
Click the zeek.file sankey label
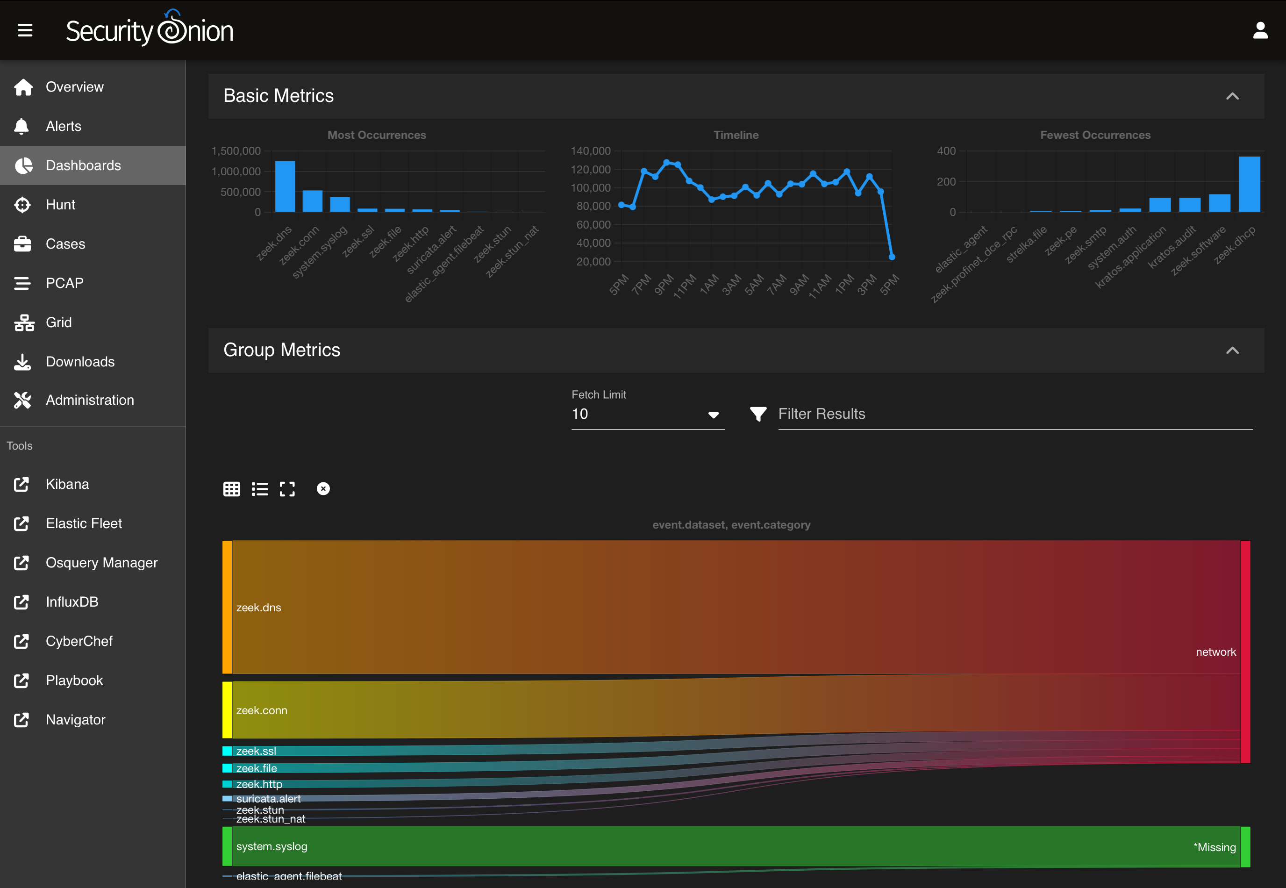257,768
